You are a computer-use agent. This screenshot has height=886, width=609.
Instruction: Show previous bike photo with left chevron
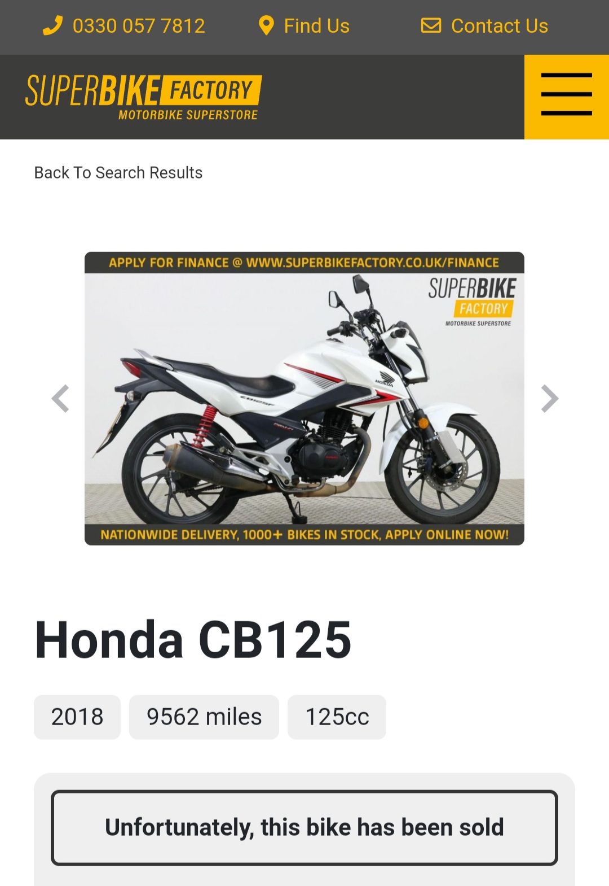pos(60,399)
